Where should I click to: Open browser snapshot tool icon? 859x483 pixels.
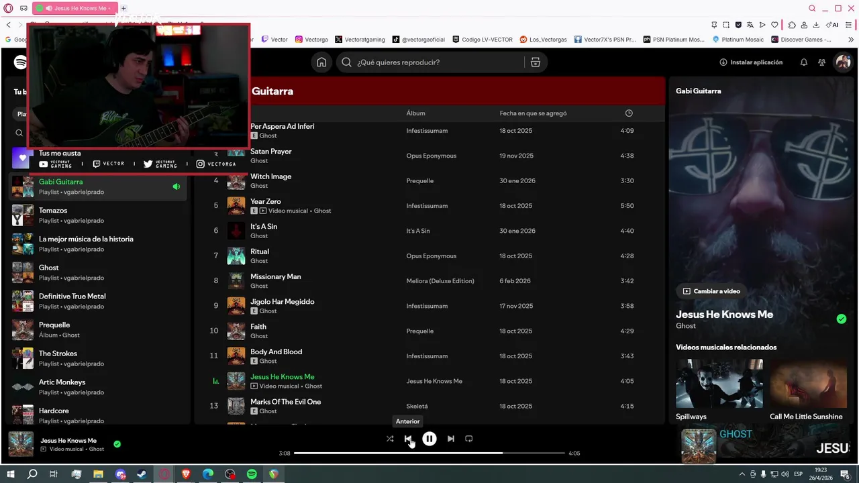726,25
